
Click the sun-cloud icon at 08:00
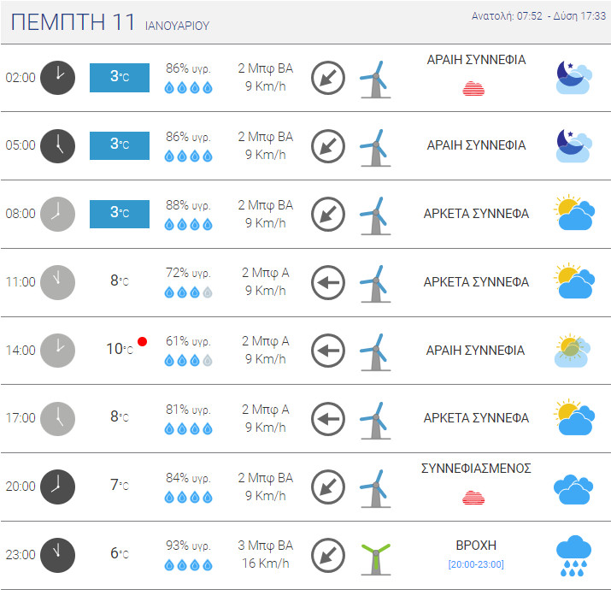[x=574, y=214]
